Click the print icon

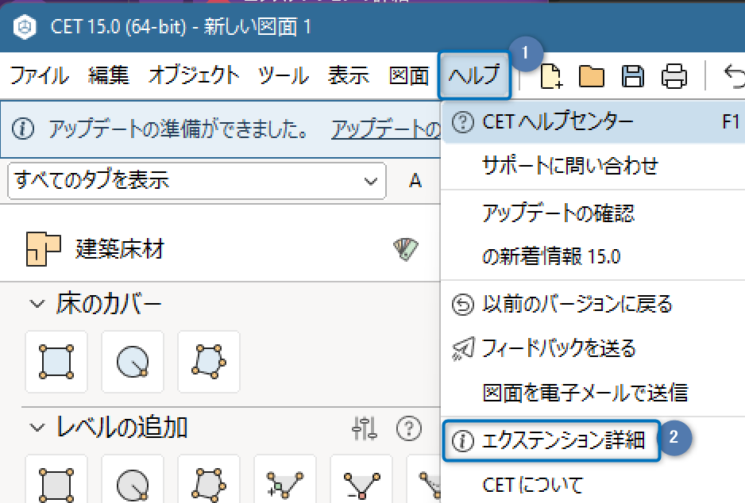[674, 76]
